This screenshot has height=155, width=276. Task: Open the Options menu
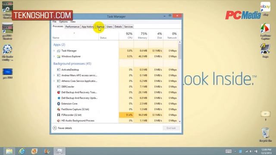63,22
